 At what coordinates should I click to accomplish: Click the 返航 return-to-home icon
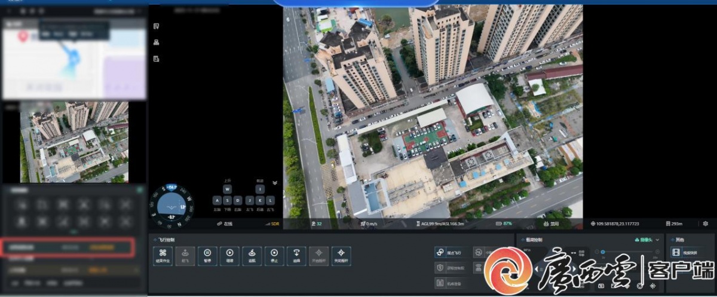(x=252, y=256)
